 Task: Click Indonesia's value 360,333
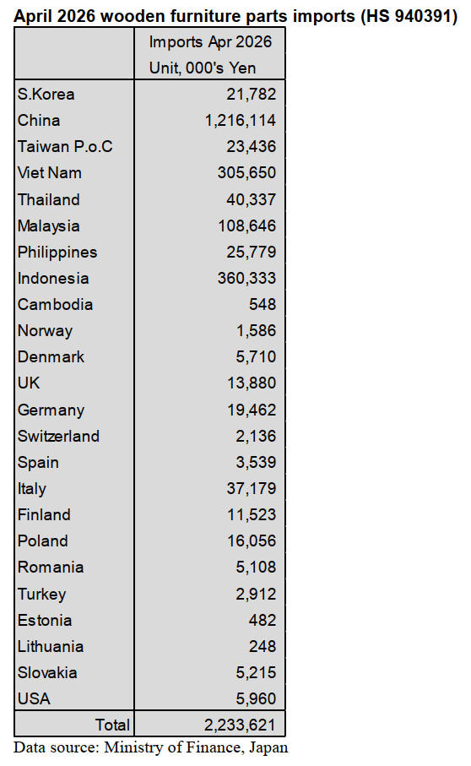(246, 278)
